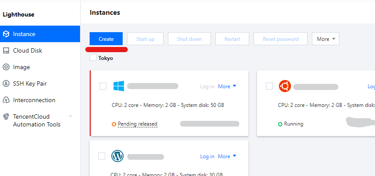Click the SSH Key Pair icon

6,83
